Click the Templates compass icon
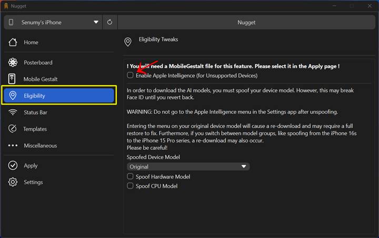379x238 pixels. 13,129
